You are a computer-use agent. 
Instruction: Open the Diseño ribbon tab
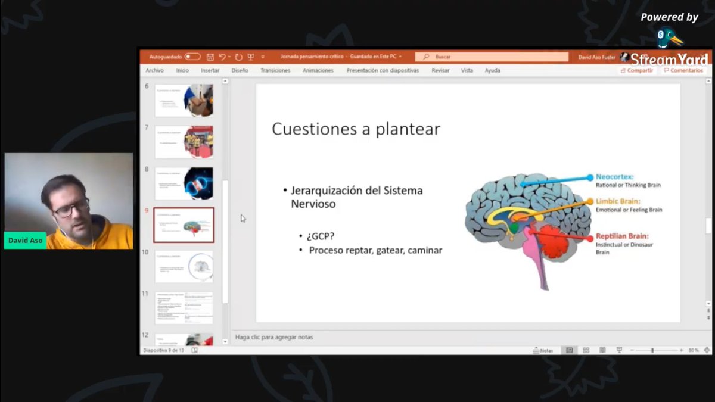point(240,70)
